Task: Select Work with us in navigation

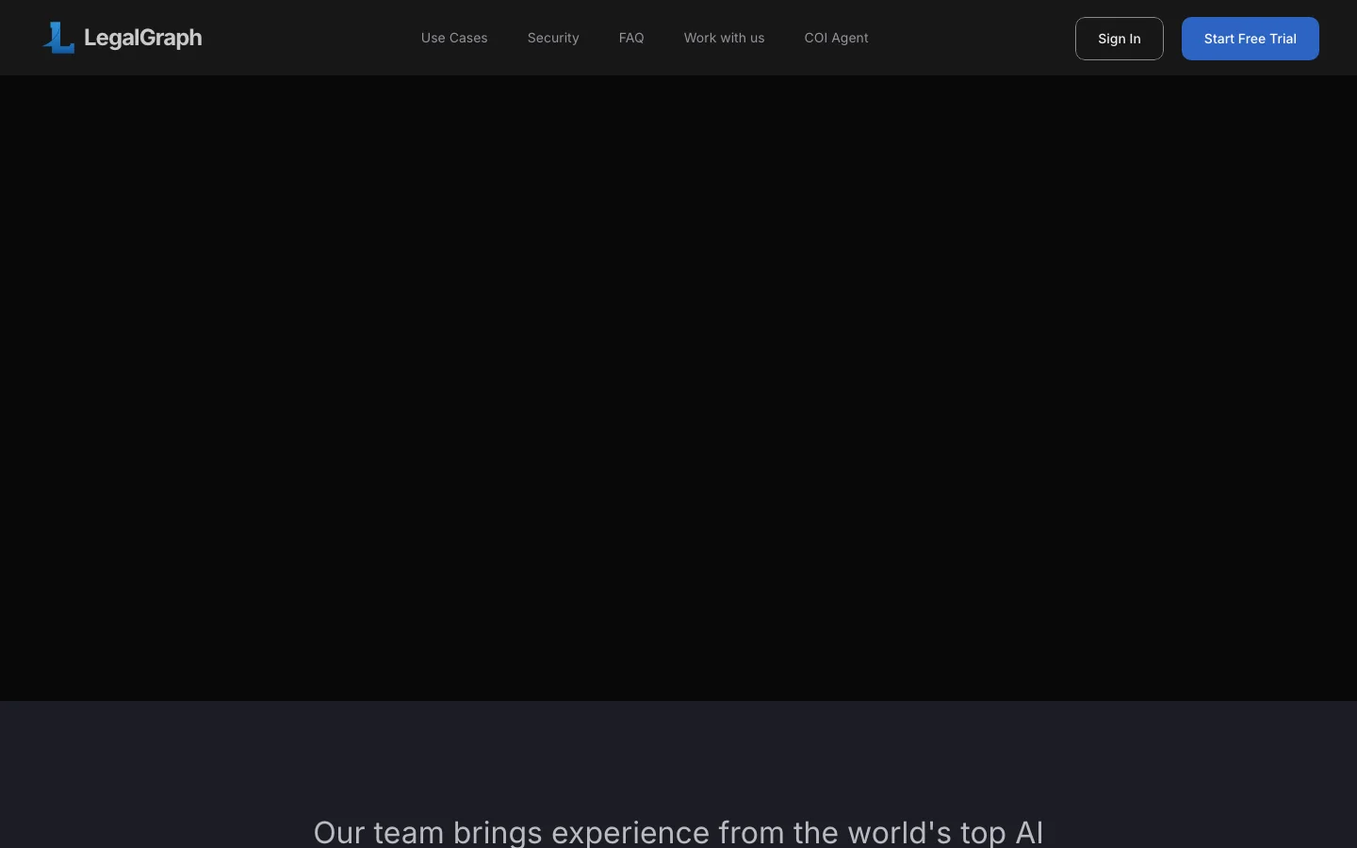Action: pos(725,38)
